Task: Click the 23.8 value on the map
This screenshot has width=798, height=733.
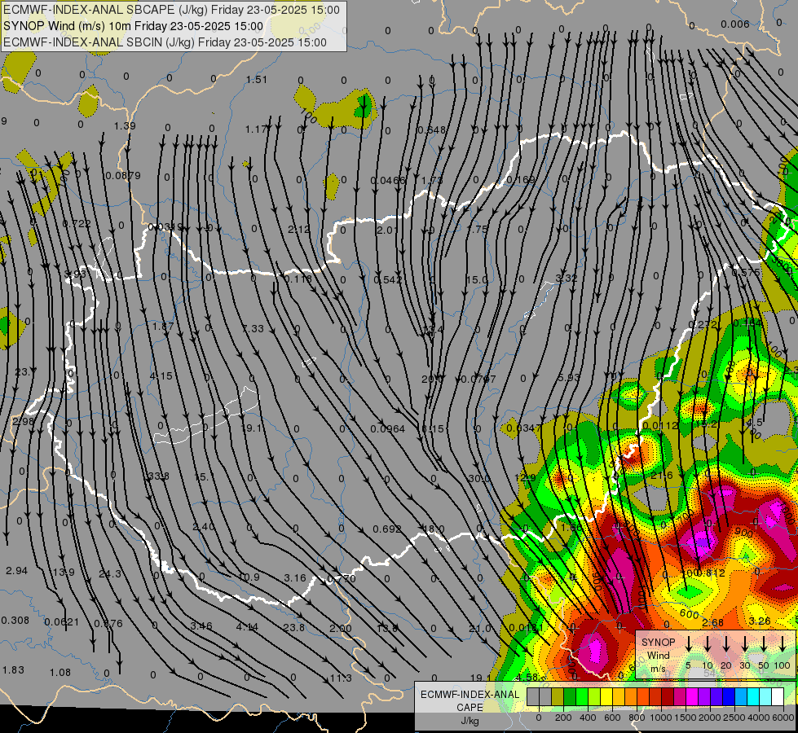Action: tap(294, 628)
